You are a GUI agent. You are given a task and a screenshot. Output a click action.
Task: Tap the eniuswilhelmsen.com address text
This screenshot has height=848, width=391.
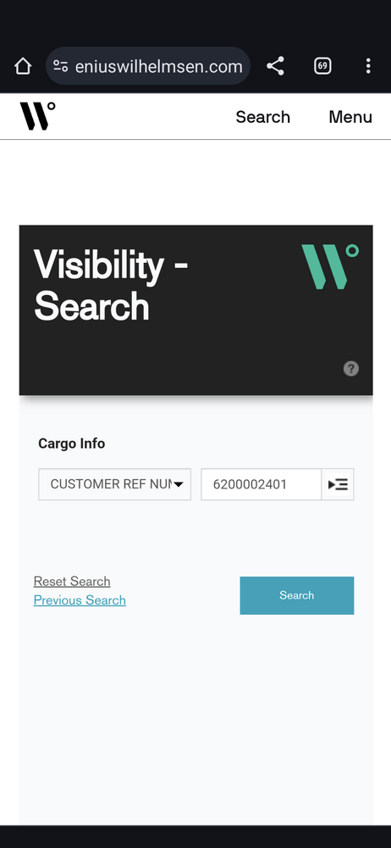(159, 66)
